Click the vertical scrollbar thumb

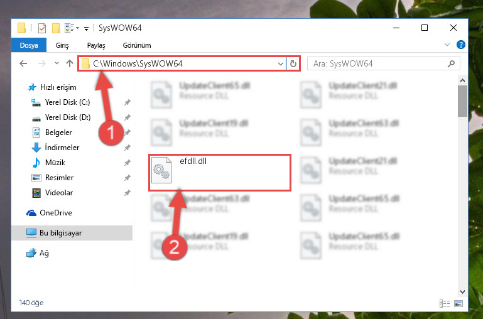coord(462,101)
